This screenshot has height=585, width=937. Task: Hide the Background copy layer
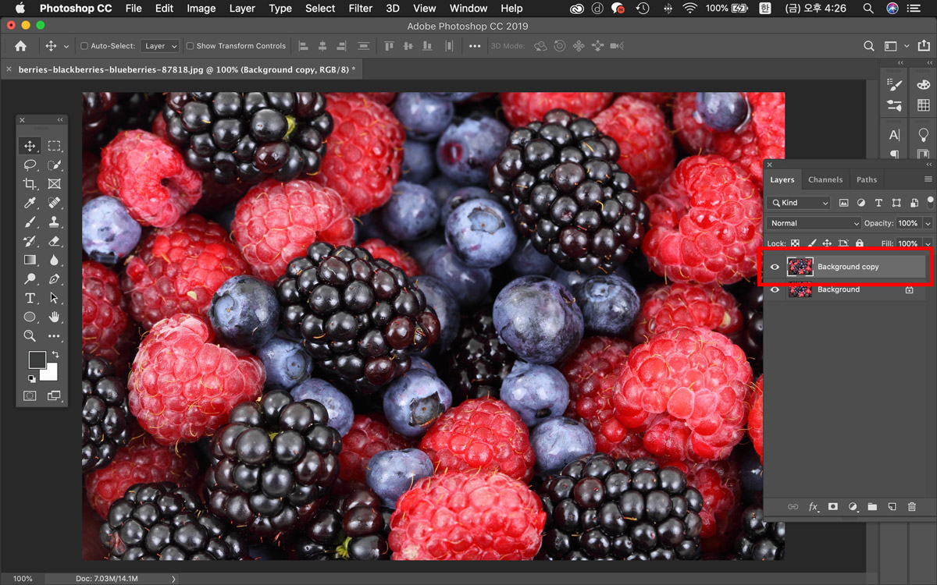[775, 267]
